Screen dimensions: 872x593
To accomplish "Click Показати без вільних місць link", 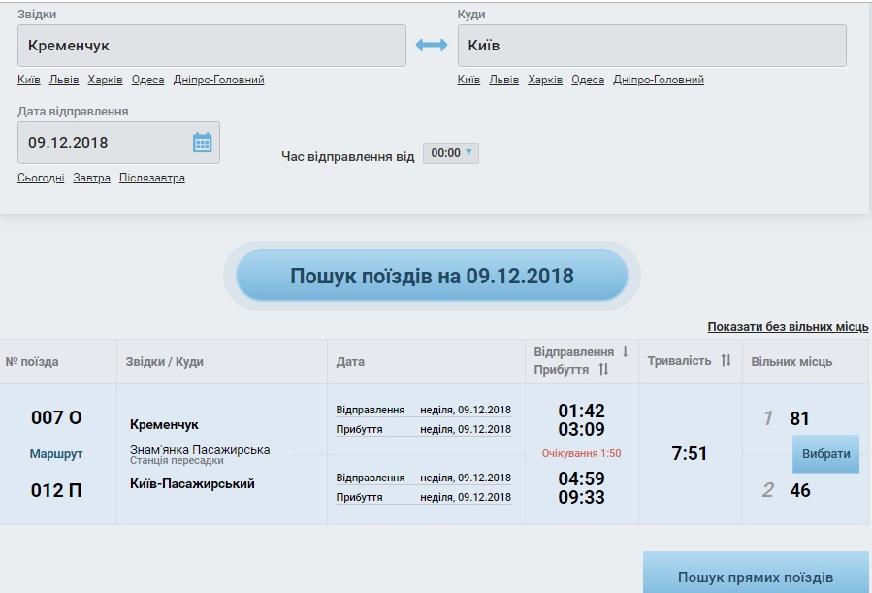I will [x=788, y=327].
